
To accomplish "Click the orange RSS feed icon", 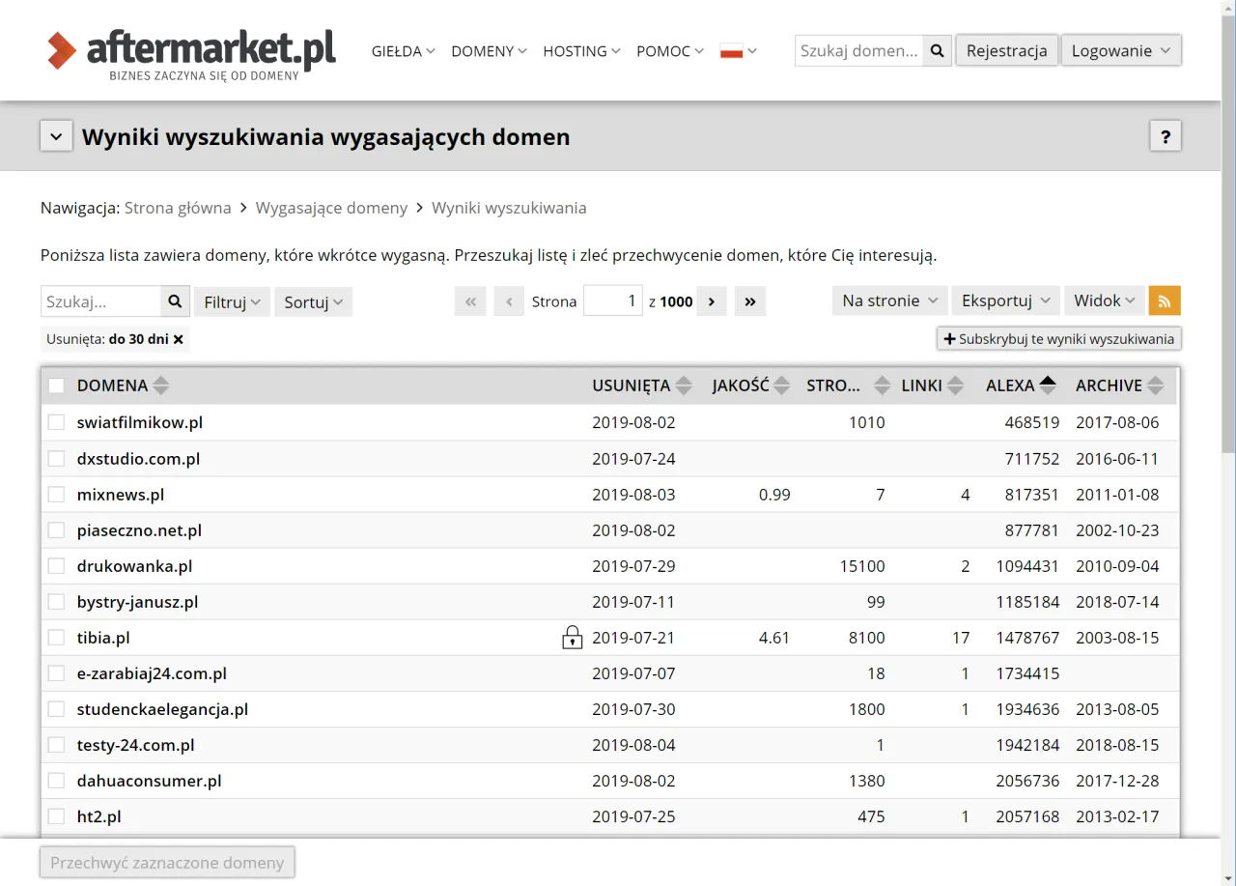I will pos(1165,300).
